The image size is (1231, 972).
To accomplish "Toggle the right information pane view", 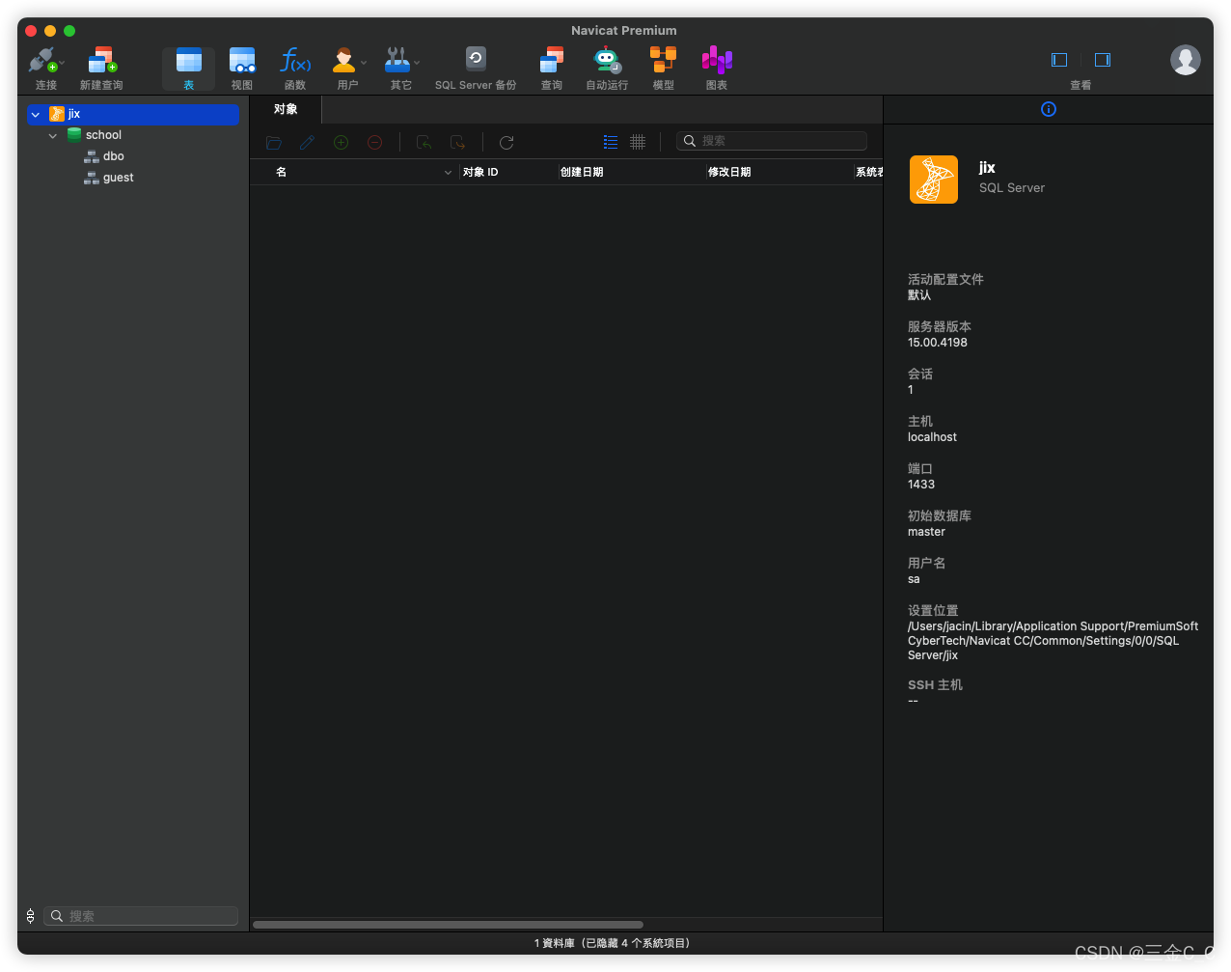I will point(1103,60).
